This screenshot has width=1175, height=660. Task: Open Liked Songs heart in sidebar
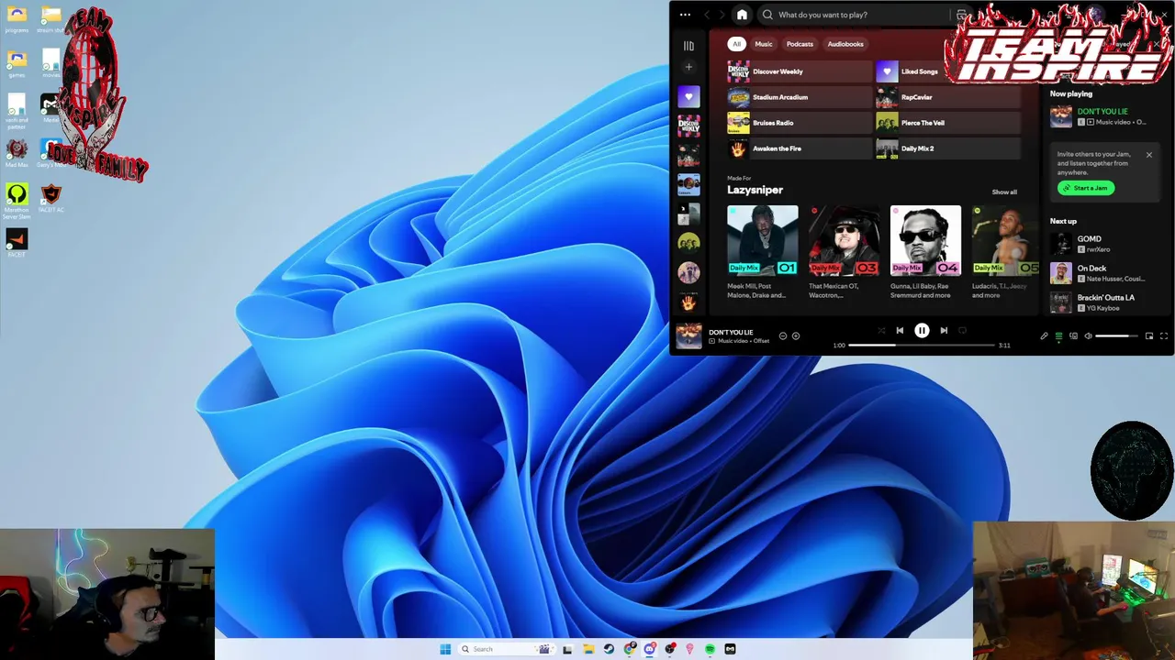click(x=688, y=96)
